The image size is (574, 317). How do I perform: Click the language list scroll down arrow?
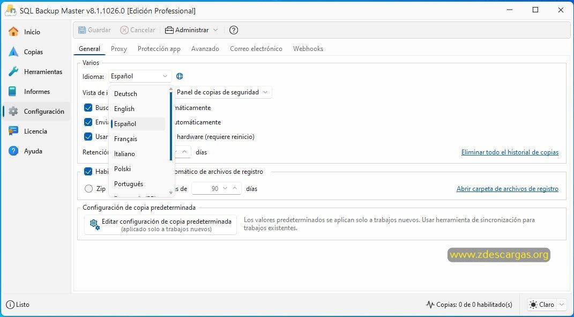pyautogui.click(x=170, y=193)
